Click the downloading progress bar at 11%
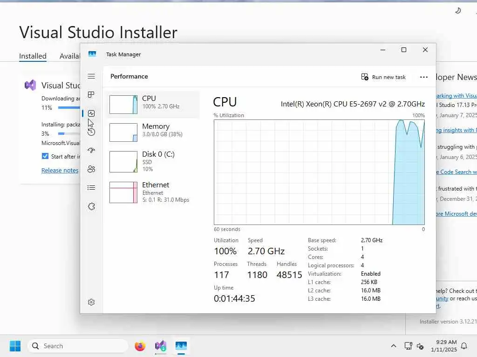477x357 pixels. [x=69, y=107]
